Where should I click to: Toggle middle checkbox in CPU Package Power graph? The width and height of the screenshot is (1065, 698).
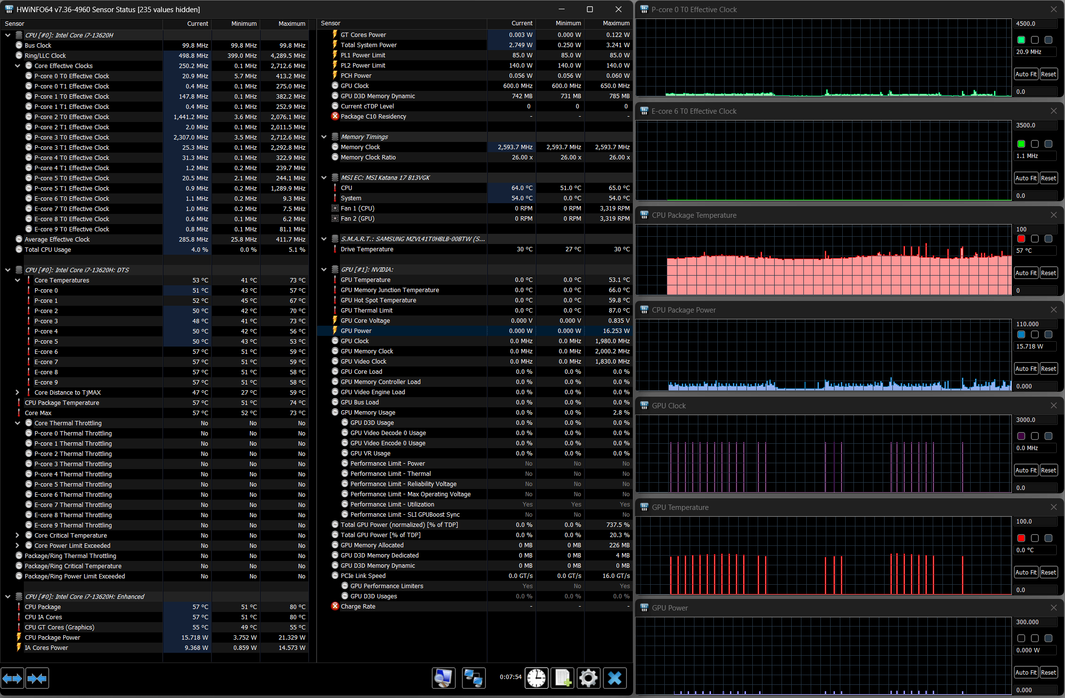(x=1035, y=334)
